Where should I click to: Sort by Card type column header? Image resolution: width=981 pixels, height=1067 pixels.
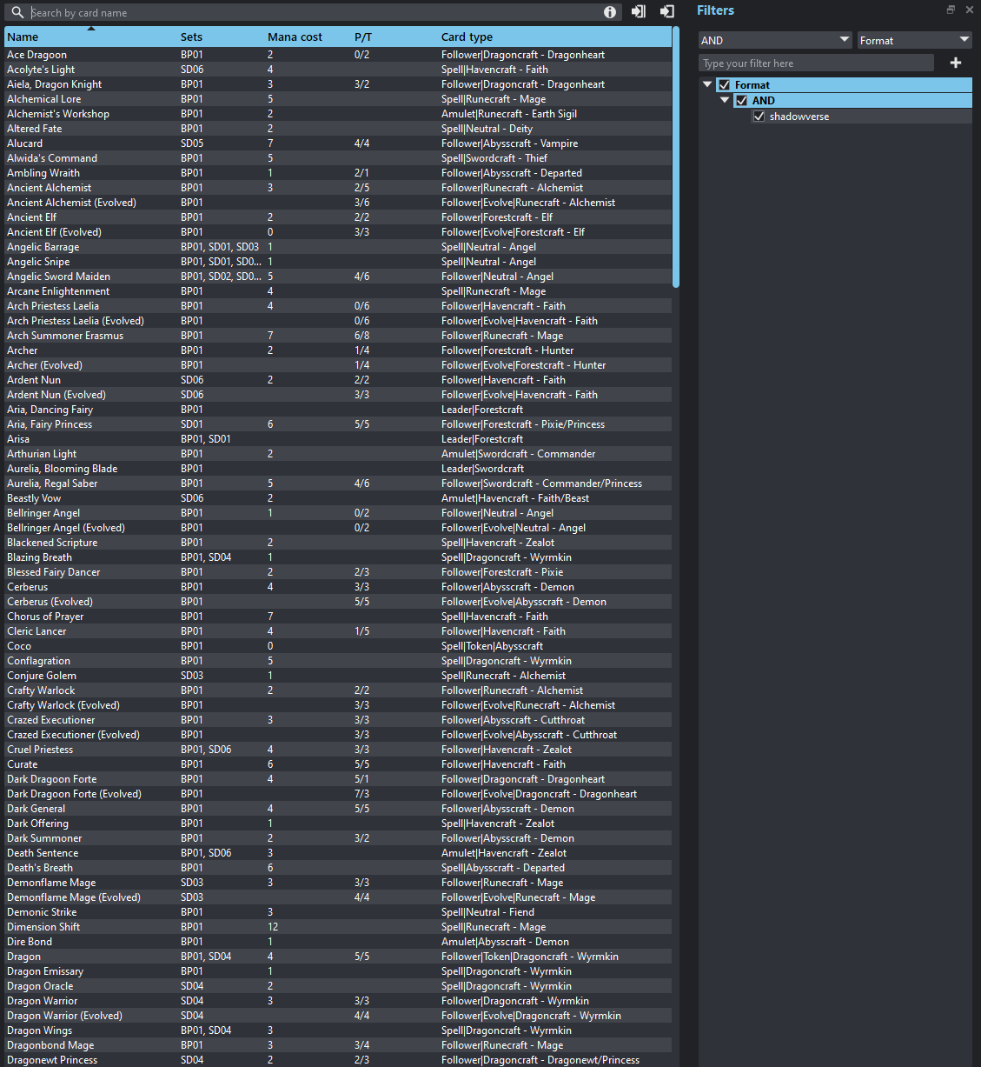(467, 37)
